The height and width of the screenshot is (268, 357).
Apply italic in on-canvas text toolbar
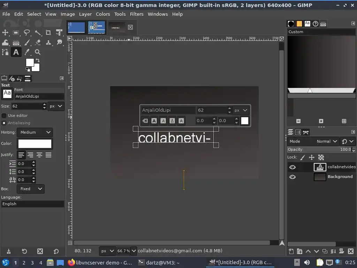pos(163,121)
